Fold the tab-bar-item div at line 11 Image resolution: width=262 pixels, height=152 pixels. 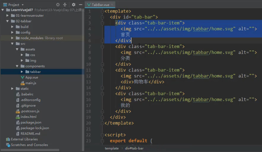click(102, 70)
